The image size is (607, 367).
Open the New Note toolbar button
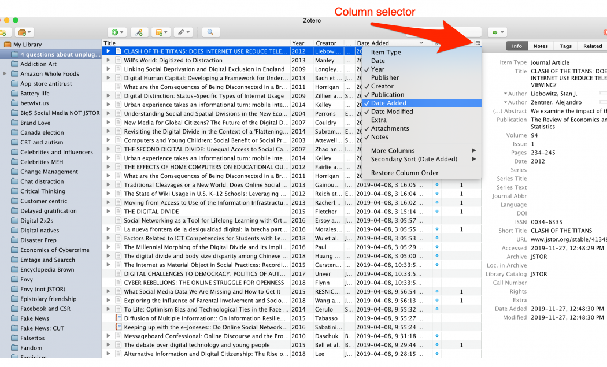(x=161, y=32)
